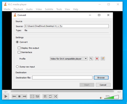Show extended settings equalizer icon
The image size is (127, 104).
tap(37, 96)
